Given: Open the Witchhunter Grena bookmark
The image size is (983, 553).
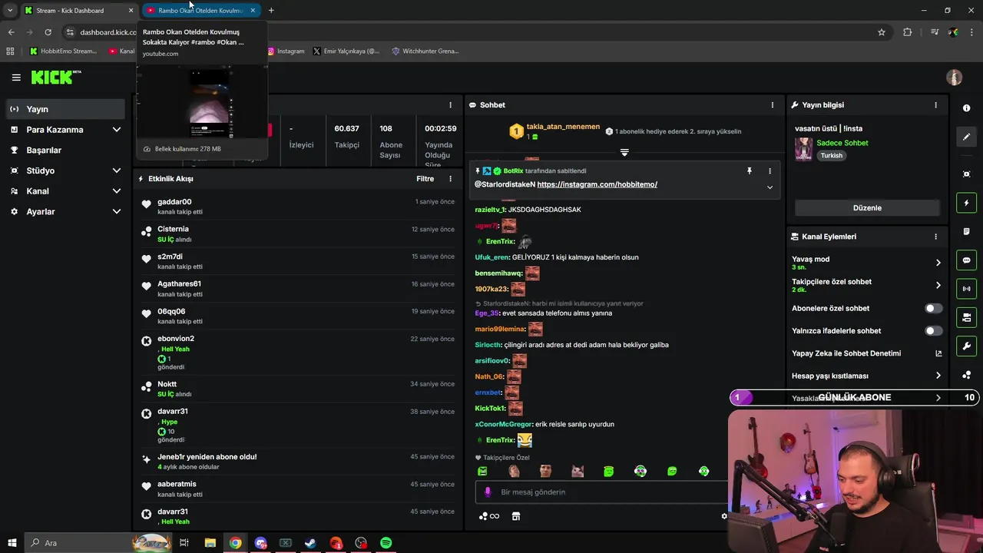Looking at the screenshot, I should [x=425, y=51].
